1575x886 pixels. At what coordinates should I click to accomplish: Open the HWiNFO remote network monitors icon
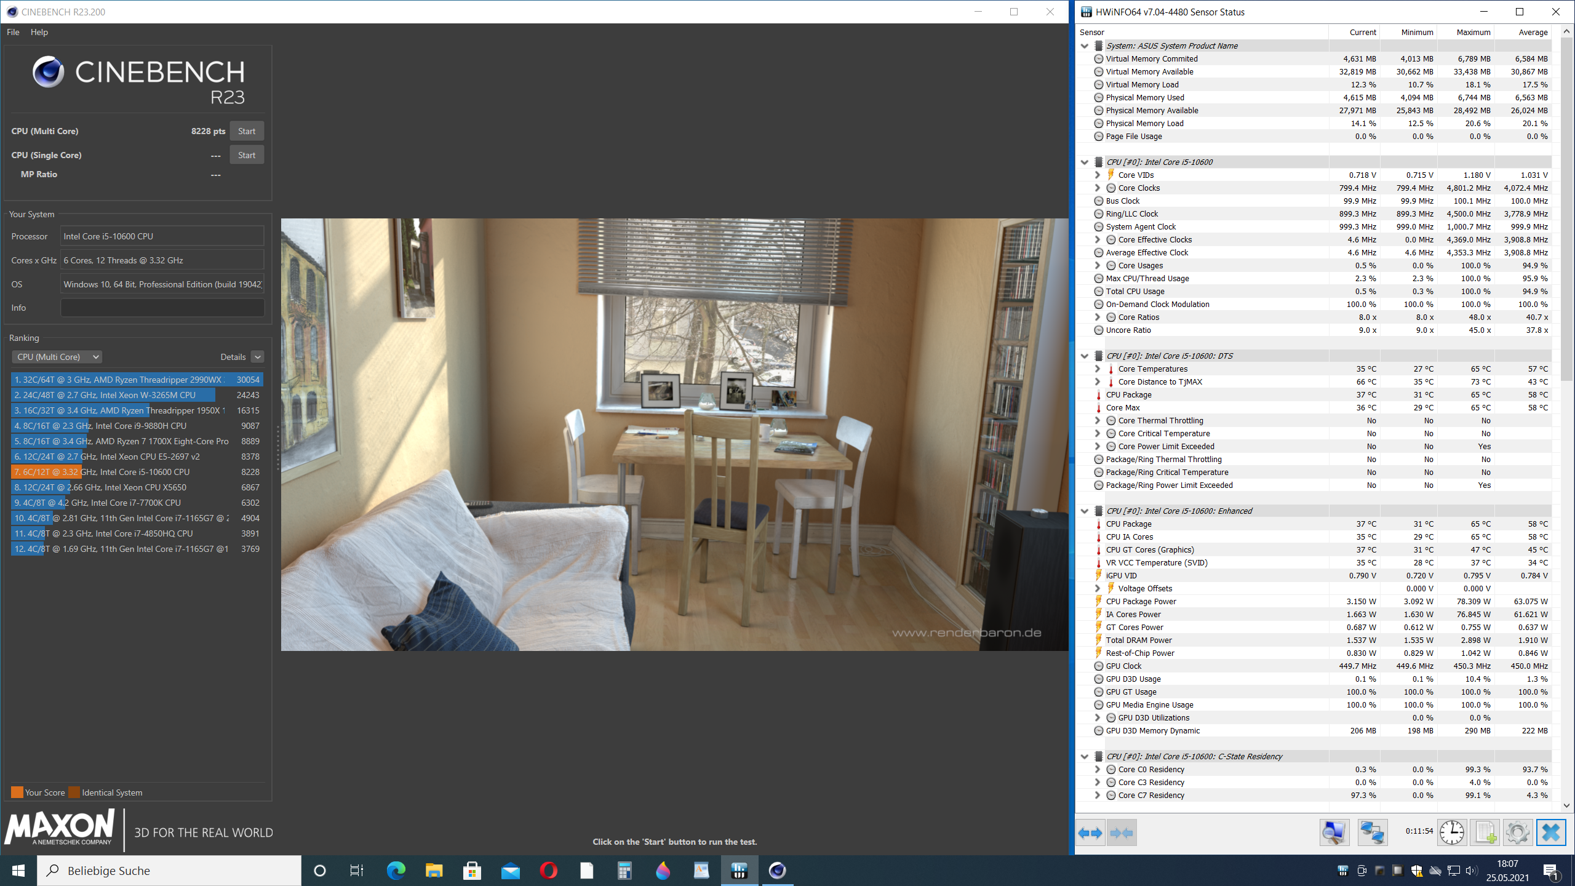tap(1372, 833)
